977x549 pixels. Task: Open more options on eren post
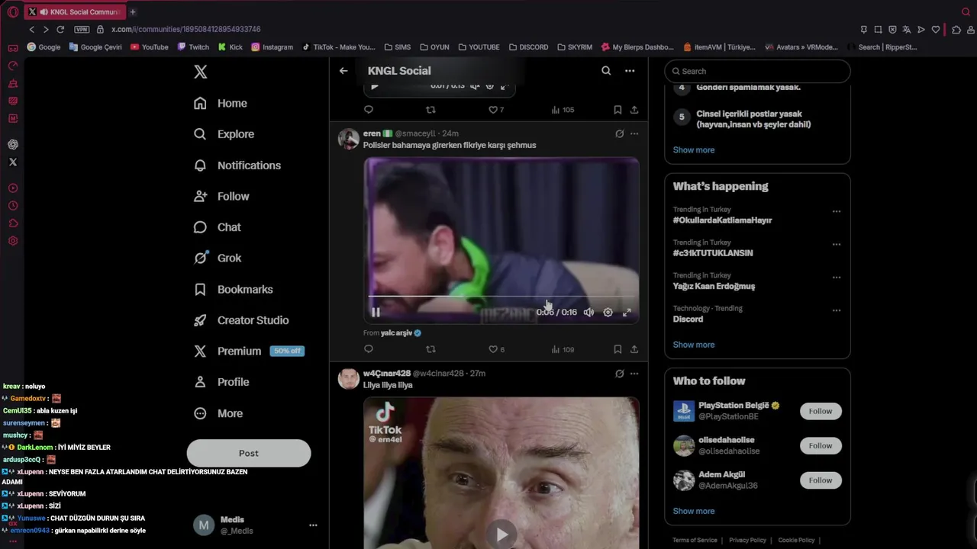tap(634, 133)
